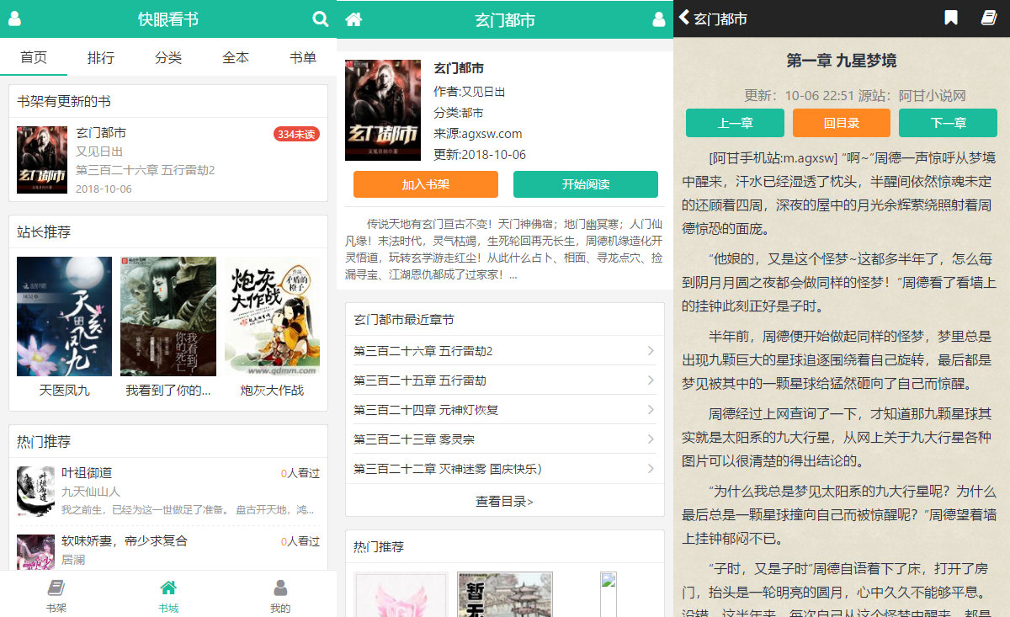1010x617 pixels.
Task: Select the 软味娇妻，帝少求复合 title
Action: 125,540
